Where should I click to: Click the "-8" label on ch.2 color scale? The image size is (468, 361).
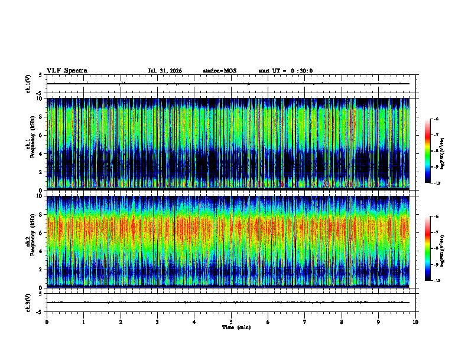[x=436, y=249]
